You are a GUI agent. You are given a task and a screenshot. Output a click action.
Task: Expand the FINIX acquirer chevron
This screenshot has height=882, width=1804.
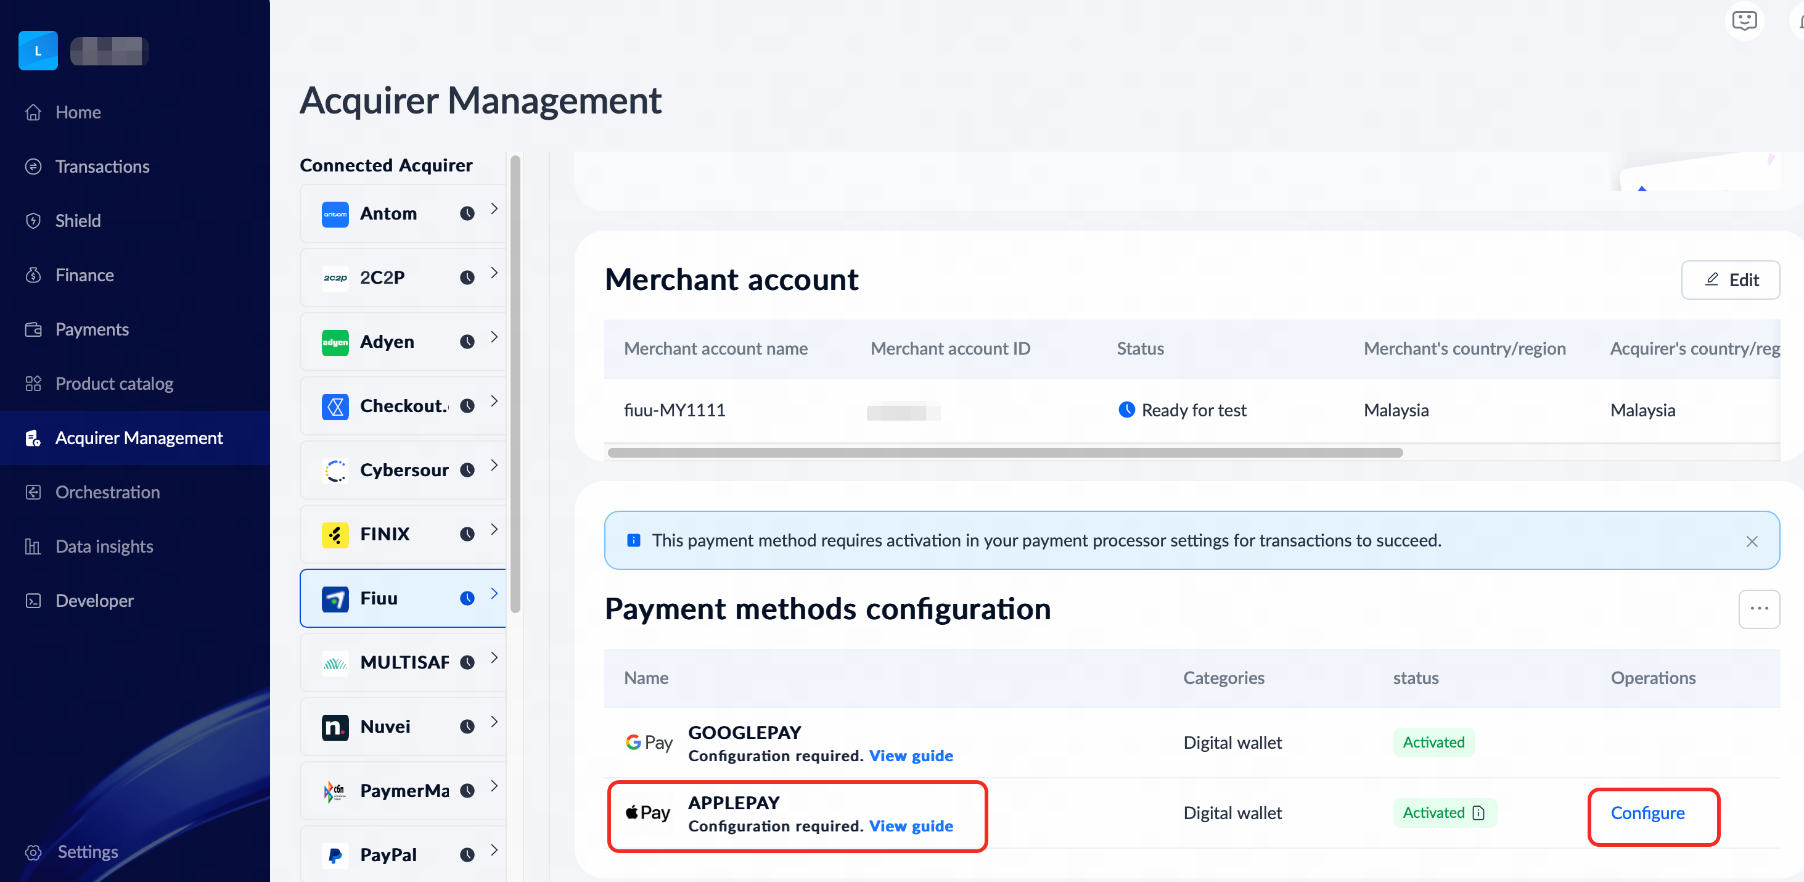tap(494, 530)
